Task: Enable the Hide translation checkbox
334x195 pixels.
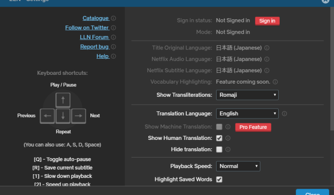Action: coord(219,150)
